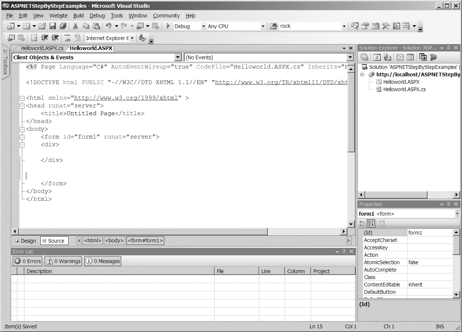Viewport: 462px width, 332px height.
Task: Collapse the head element outline in the editor
Action: [22, 106]
